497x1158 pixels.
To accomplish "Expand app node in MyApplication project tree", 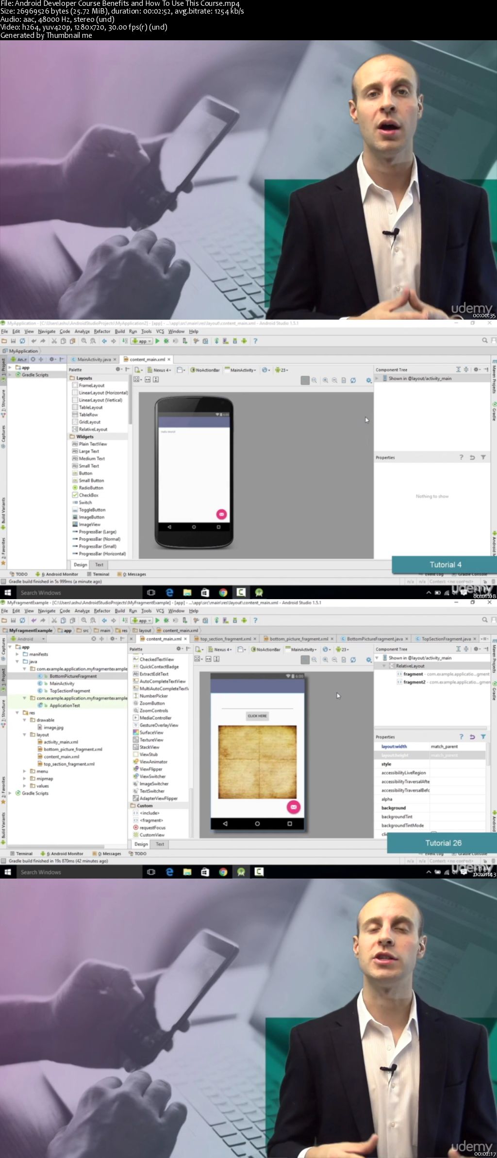I will (x=10, y=368).
